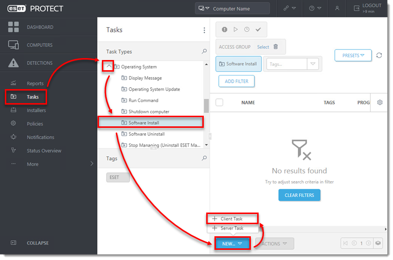Open the Computer Name search type dropdown
Screen dimensions: 393x260
[203, 9]
